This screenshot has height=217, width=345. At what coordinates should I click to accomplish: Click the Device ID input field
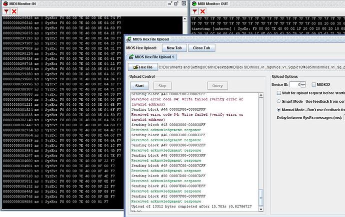tap(295, 84)
